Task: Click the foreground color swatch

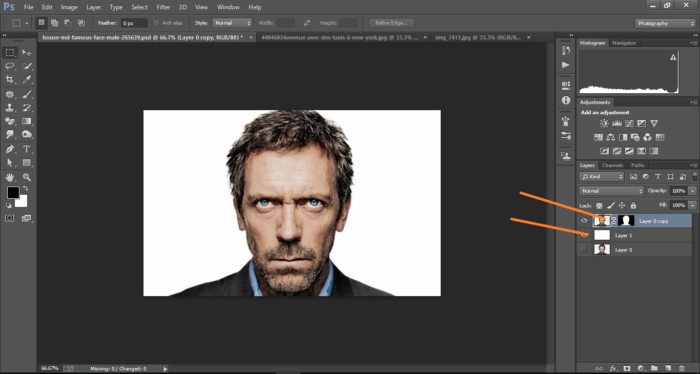Action: click(13, 193)
